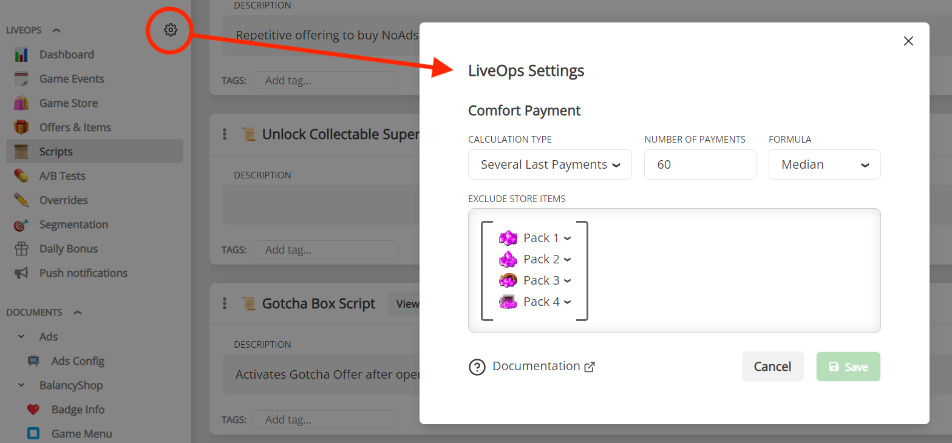This screenshot has width=952, height=443.
Task: Click the Badge Info heart icon
Action: click(33, 410)
